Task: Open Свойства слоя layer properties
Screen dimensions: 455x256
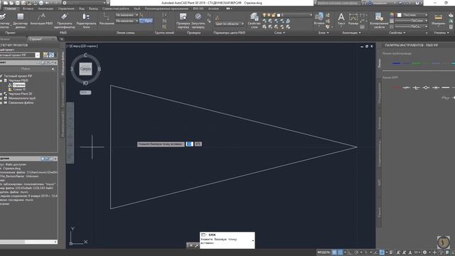Action: (255, 21)
